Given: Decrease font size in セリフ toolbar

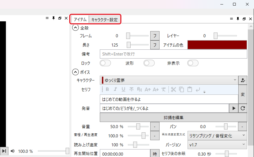Looking at the screenshot, I should tap(156, 89).
